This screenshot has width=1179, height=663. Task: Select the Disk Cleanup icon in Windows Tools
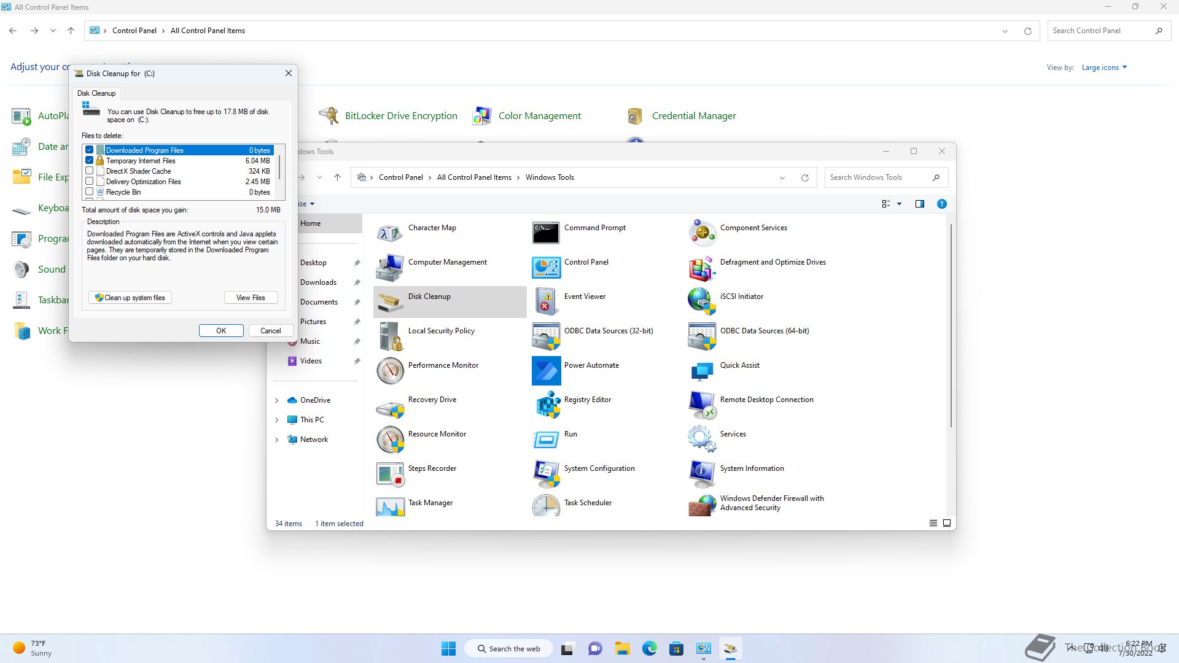[x=390, y=301]
